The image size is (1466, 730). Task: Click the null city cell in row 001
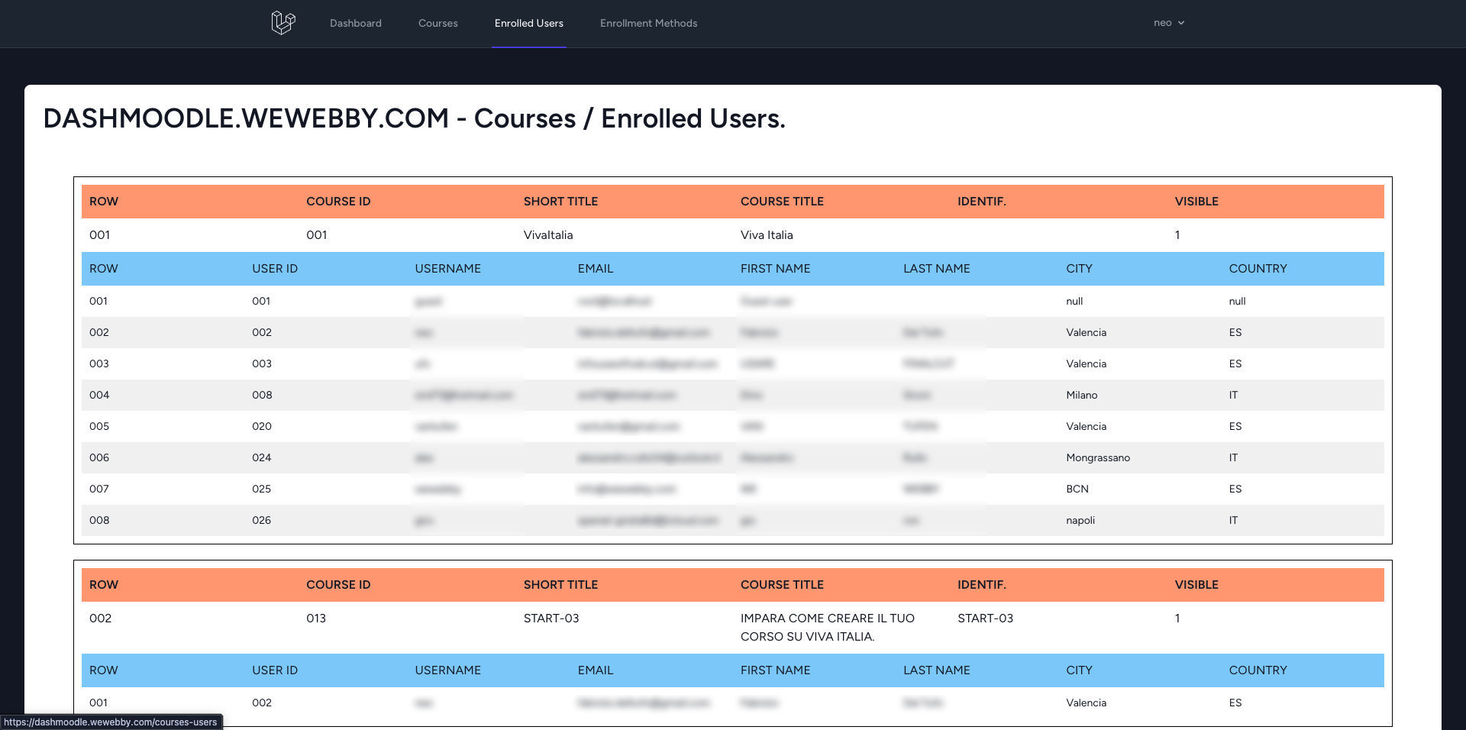point(1074,302)
